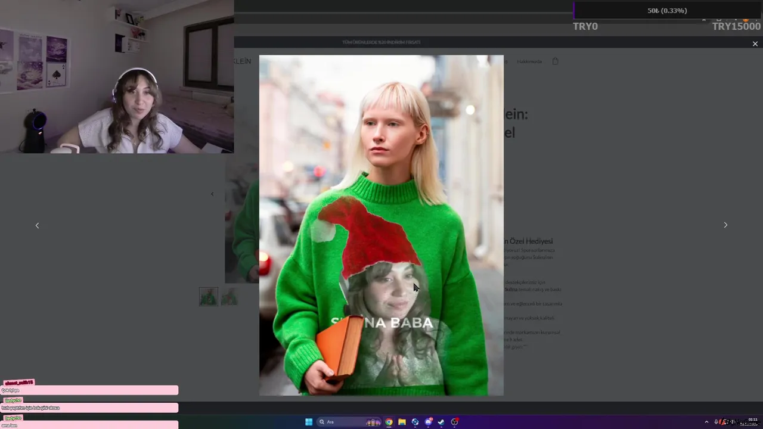Open the blue diamond app on taskbar

tap(415, 422)
